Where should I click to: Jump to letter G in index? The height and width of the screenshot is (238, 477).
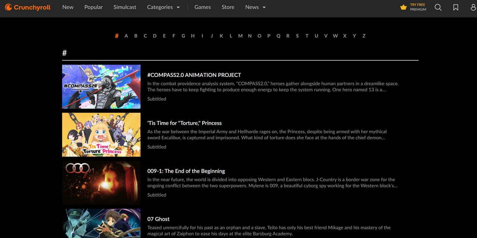pos(183,36)
